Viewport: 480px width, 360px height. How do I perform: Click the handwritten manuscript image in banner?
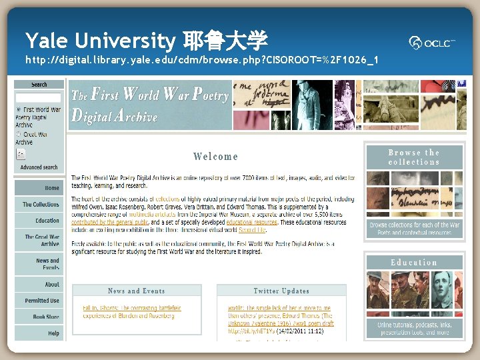pos(262,94)
